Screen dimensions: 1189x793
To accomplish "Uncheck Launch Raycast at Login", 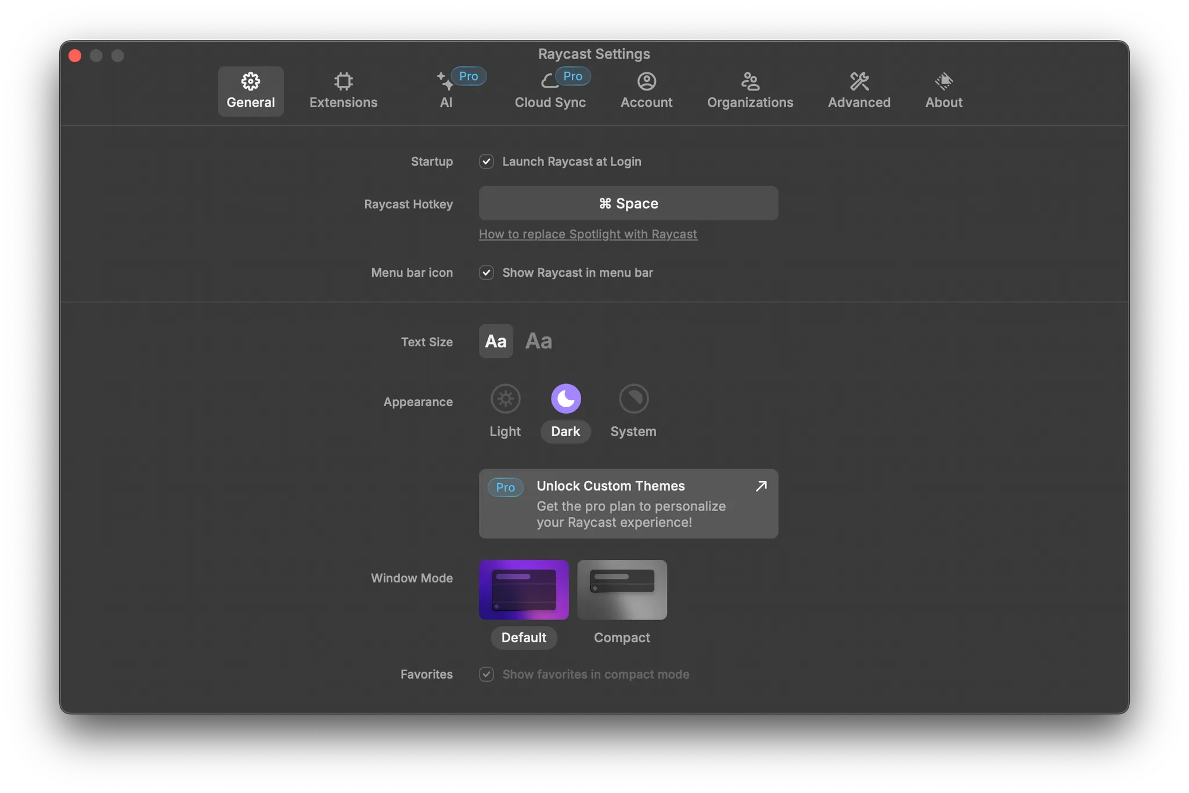I will [x=487, y=162].
